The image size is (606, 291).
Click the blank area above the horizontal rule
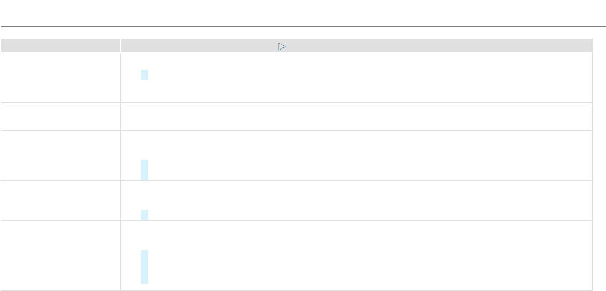303,13
